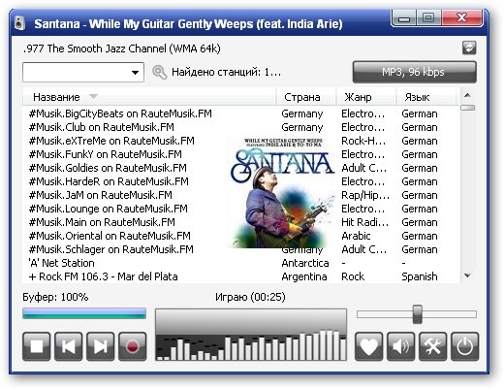This screenshot has height=389, width=504.
Task: Go to the previous station
Action: [x=69, y=346]
